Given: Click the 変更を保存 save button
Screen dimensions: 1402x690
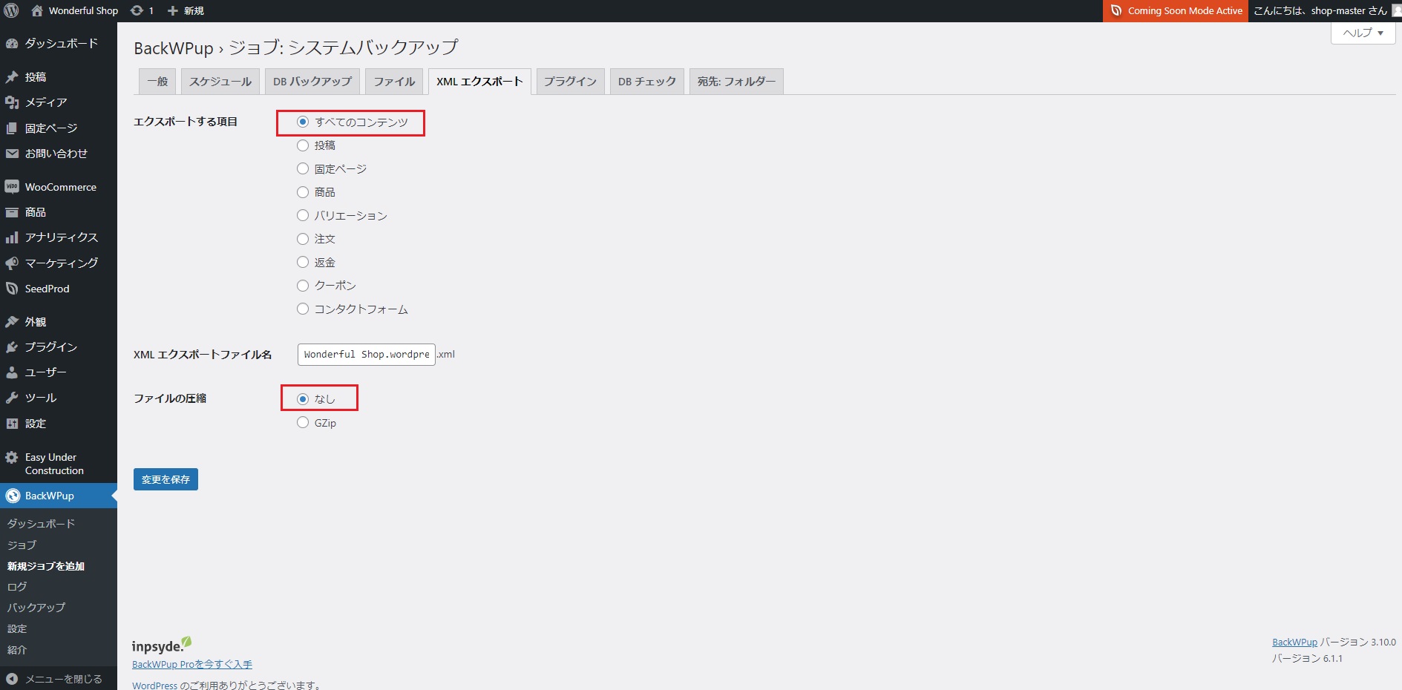Looking at the screenshot, I should coord(166,479).
